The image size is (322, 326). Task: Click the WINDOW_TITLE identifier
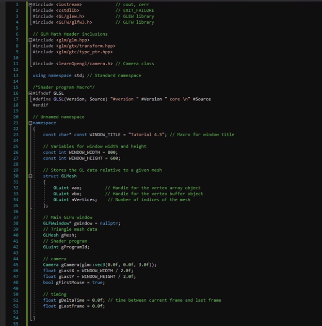point(105,135)
